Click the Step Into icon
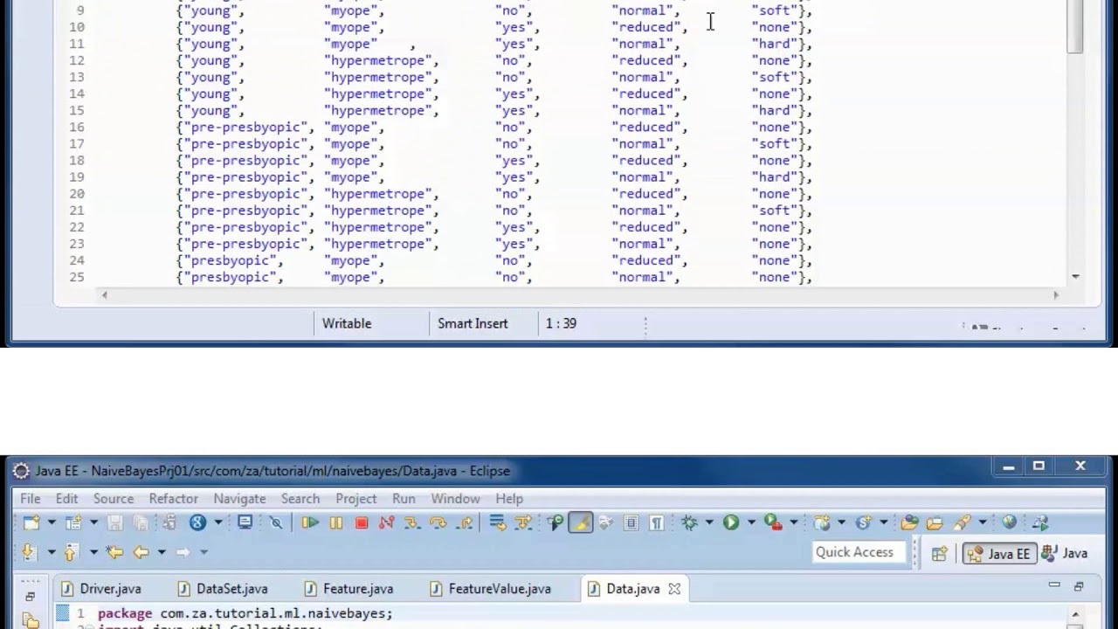 412,522
